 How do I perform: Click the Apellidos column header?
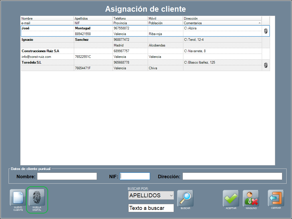[x=93, y=19]
